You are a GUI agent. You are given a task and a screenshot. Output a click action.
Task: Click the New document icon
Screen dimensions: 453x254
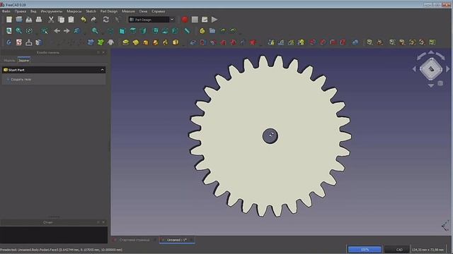tap(9, 20)
